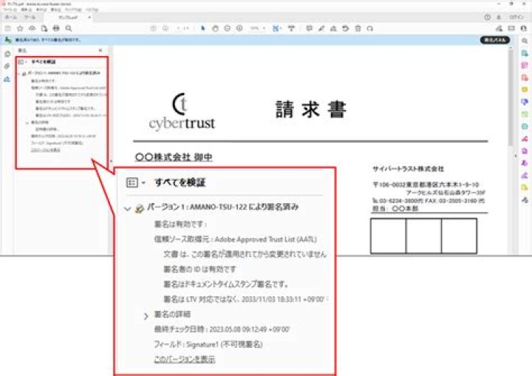Viewport: 532px width, 376px height.
Task: Open the 編集 menu
Action: click(x=26, y=10)
